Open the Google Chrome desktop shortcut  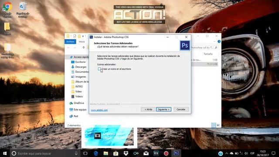pyautogui.click(x=7, y=10)
